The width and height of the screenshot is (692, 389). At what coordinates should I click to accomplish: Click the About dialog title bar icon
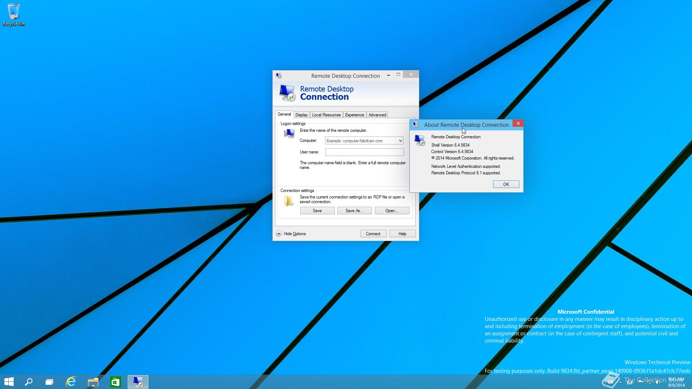coord(416,125)
